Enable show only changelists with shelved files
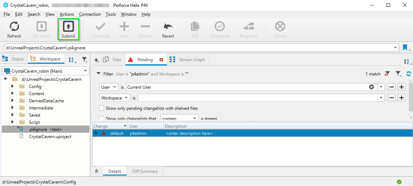The image size is (413, 186). (102, 108)
